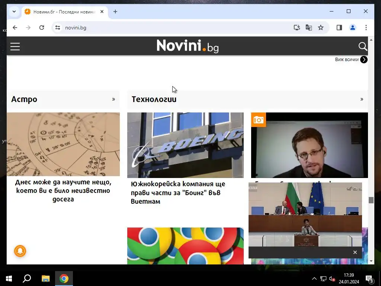Show hidden system tray icons
Image resolution: width=381 pixels, height=286 pixels.
[x=314, y=279]
